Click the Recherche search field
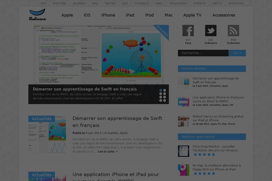272x181 pixels. (203, 53)
